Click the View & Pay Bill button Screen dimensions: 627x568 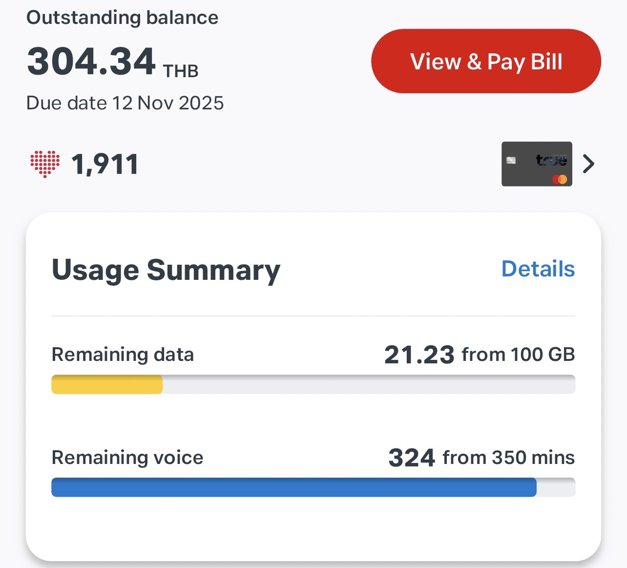tap(486, 61)
